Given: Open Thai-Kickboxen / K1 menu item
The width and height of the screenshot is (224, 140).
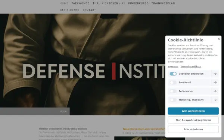Looking at the screenshot, I should [x=109, y=3].
